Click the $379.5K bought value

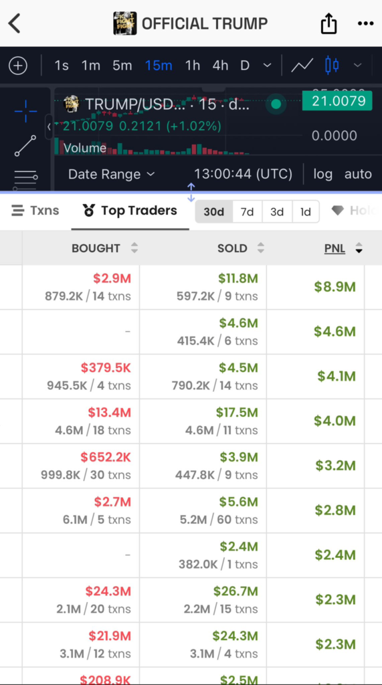tap(106, 368)
